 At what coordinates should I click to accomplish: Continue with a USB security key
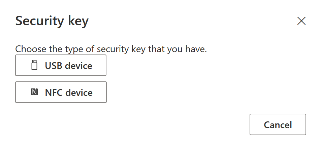pyautogui.click(x=61, y=65)
